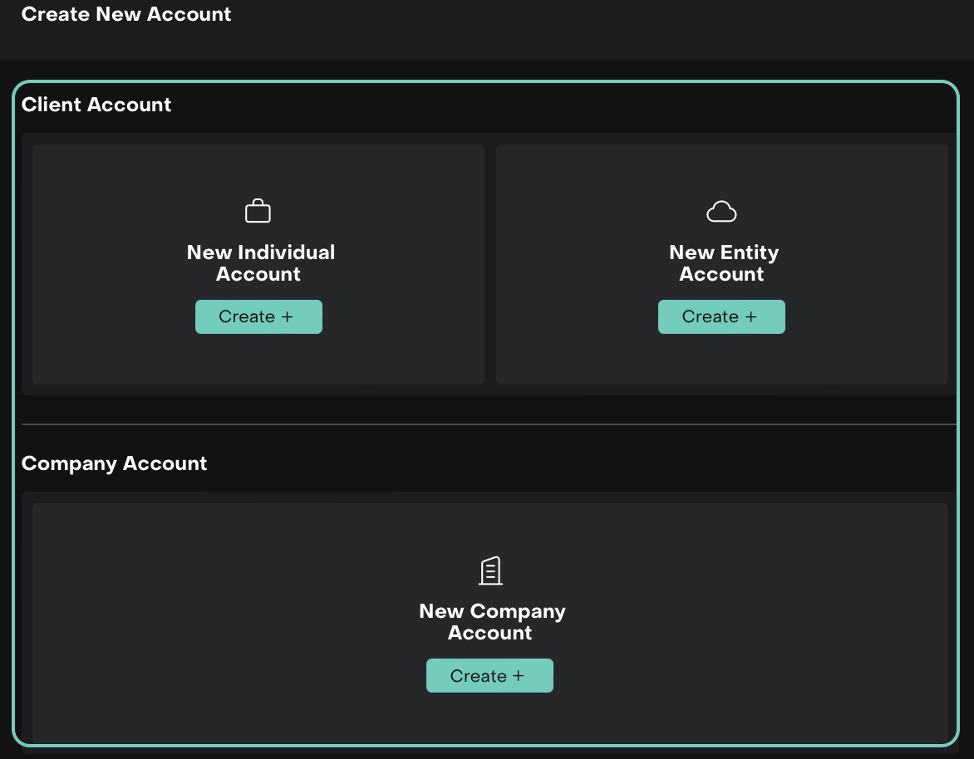Click the plus sign in Individual Create button
The height and width of the screenshot is (759, 974).
288,316
